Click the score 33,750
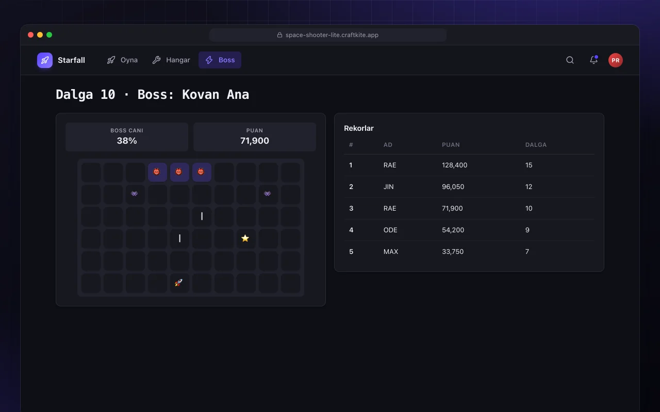660x412 pixels. [x=453, y=252]
